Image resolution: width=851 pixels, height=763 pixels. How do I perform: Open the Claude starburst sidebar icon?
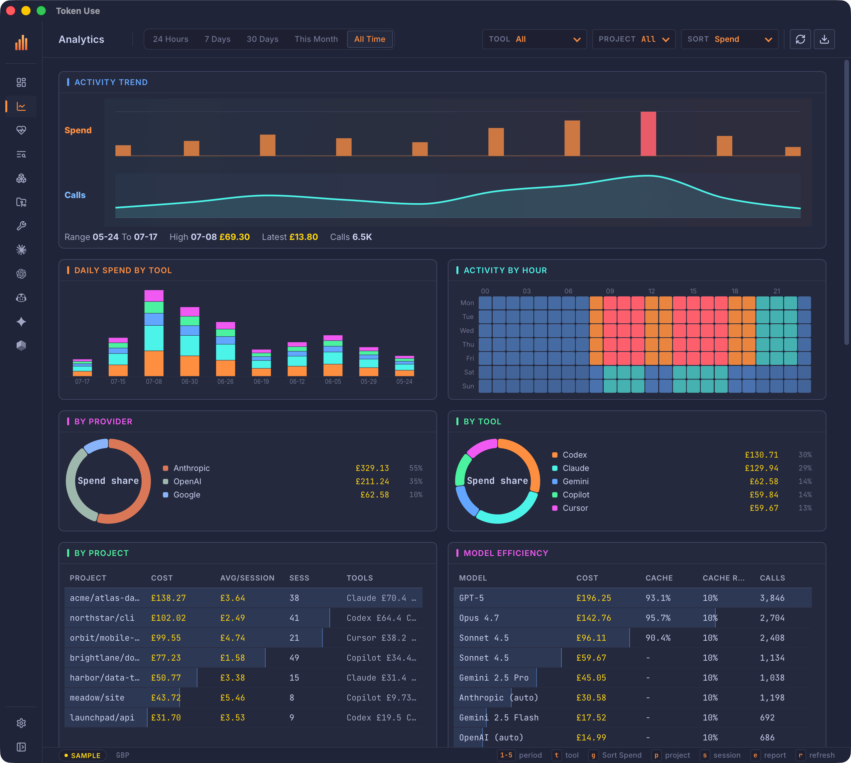tap(21, 250)
